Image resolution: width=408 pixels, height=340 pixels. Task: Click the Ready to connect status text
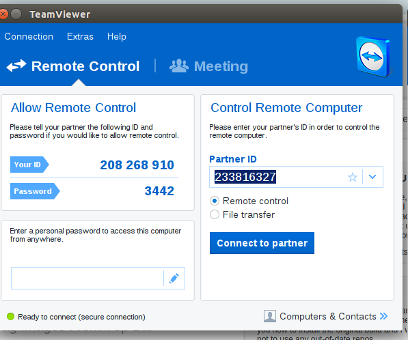pyautogui.click(x=81, y=317)
